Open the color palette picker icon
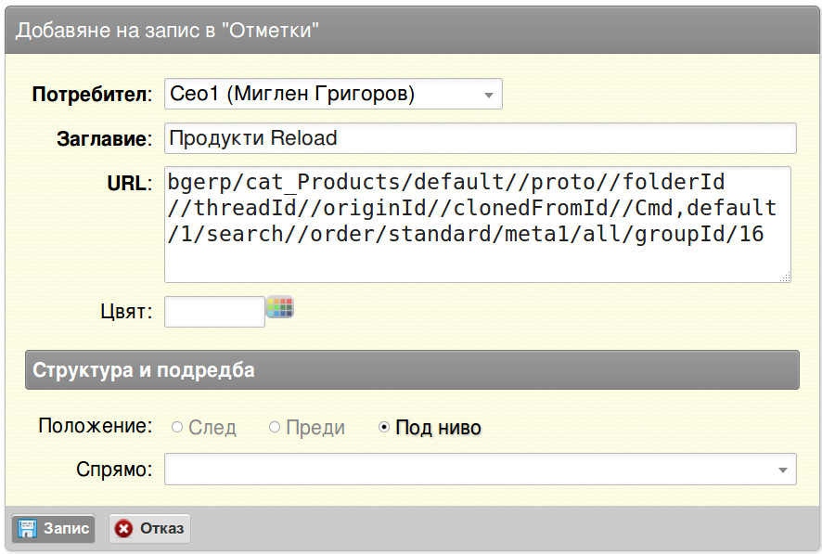Image resolution: width=822 pixels, height=554 pixels. [x=280, y=307]
